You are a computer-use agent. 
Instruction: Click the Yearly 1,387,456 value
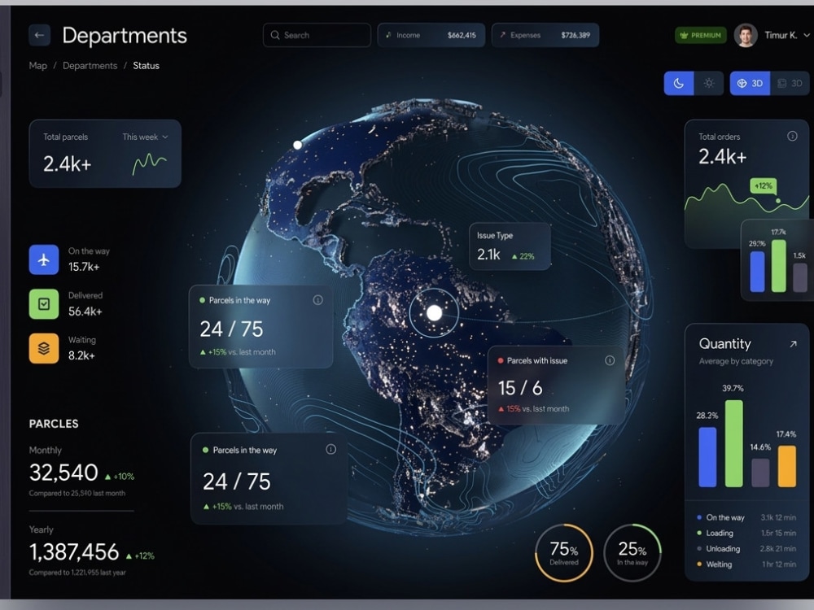click(x=74, y=552)
